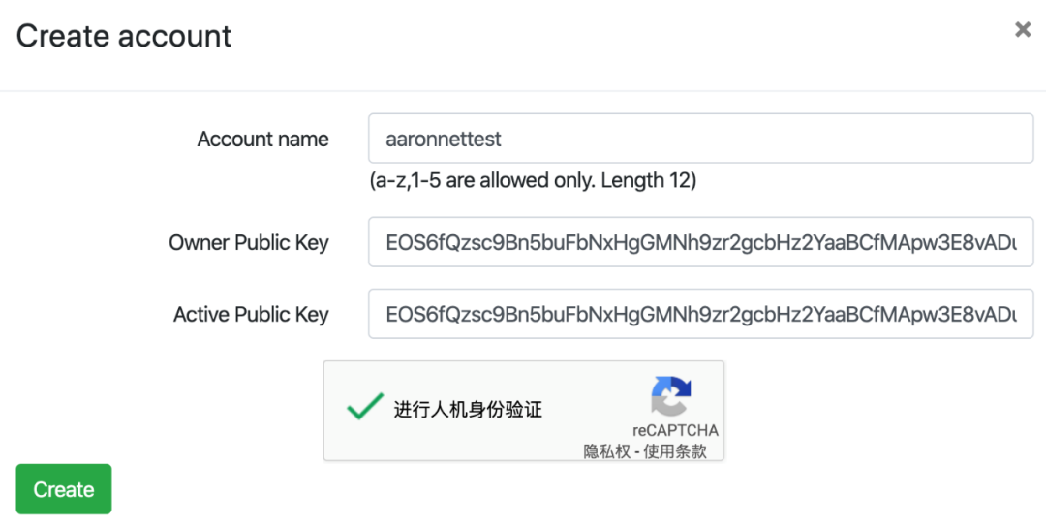Viewport: 1046px width, 527px height.
Task: Click the Create account heading
Action: point(124,36)
